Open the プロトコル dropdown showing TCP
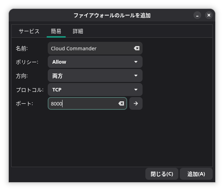Viewport: 224px width, 191px height. [x=95, y=90]
